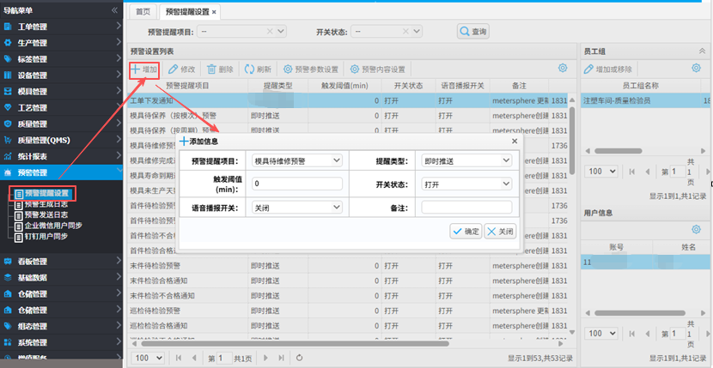Collapse the navigation menu with double-arrow icon

(116, 9)
